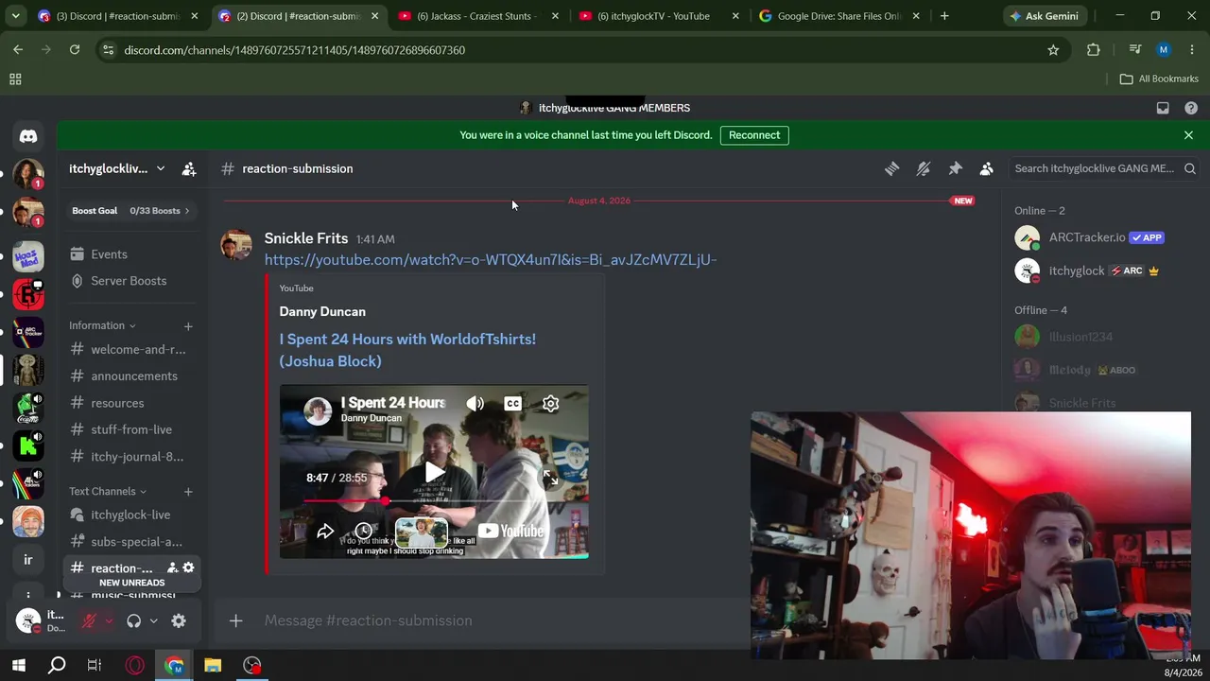This screenshot has width=1210, height=681.
Task: Open video on YouTube via logo
Action: click(510, 532)
